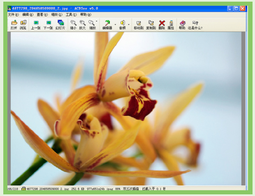Viewport: 255px width, 196px height.
Task: Expand the Audio (音频) dropdown arrow
Action: (129, 24)
